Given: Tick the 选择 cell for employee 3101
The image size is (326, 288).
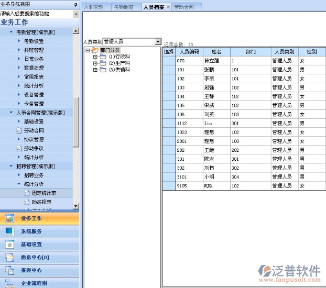Looking at the screenshot, I should pyautogui.click(x=169, y=177).
